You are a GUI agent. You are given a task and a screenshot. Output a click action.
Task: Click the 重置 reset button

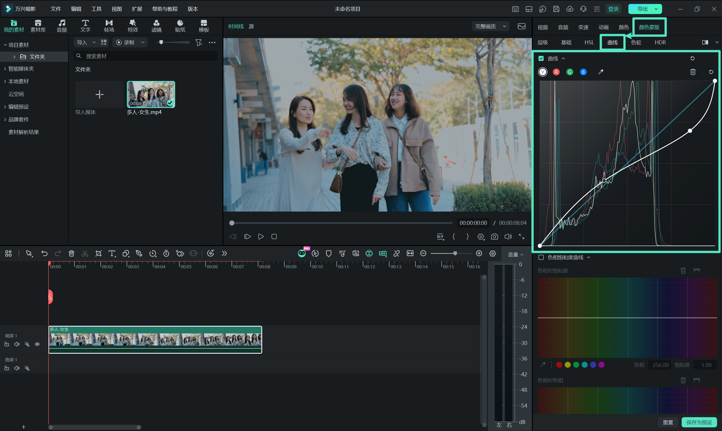[668, 422]
